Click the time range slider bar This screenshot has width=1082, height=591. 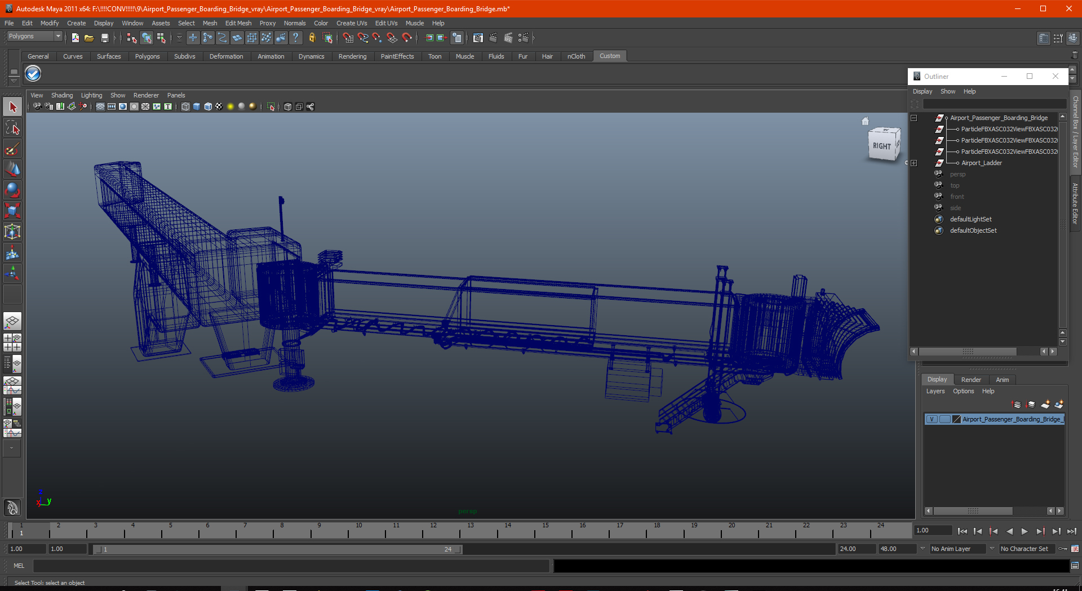pos(277,549)
